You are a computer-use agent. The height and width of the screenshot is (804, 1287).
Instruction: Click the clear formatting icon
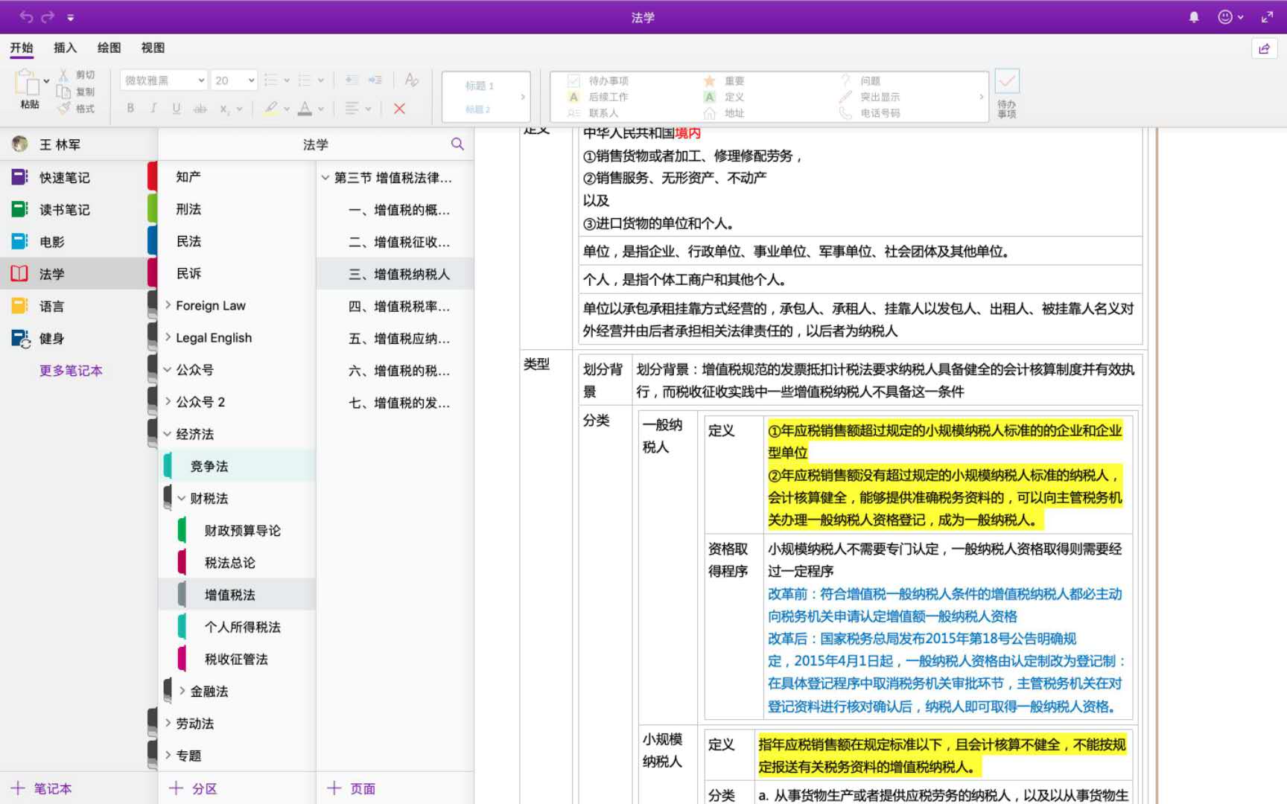(411, 80)
